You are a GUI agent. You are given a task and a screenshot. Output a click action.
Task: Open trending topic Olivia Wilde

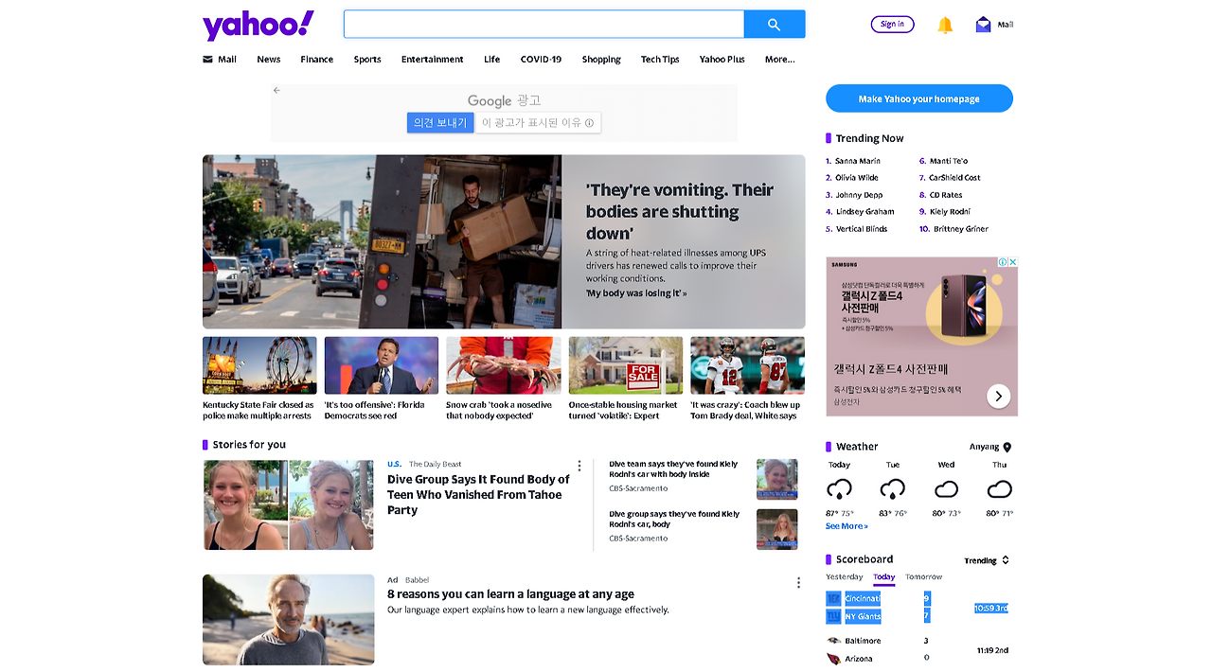point(857,178)
